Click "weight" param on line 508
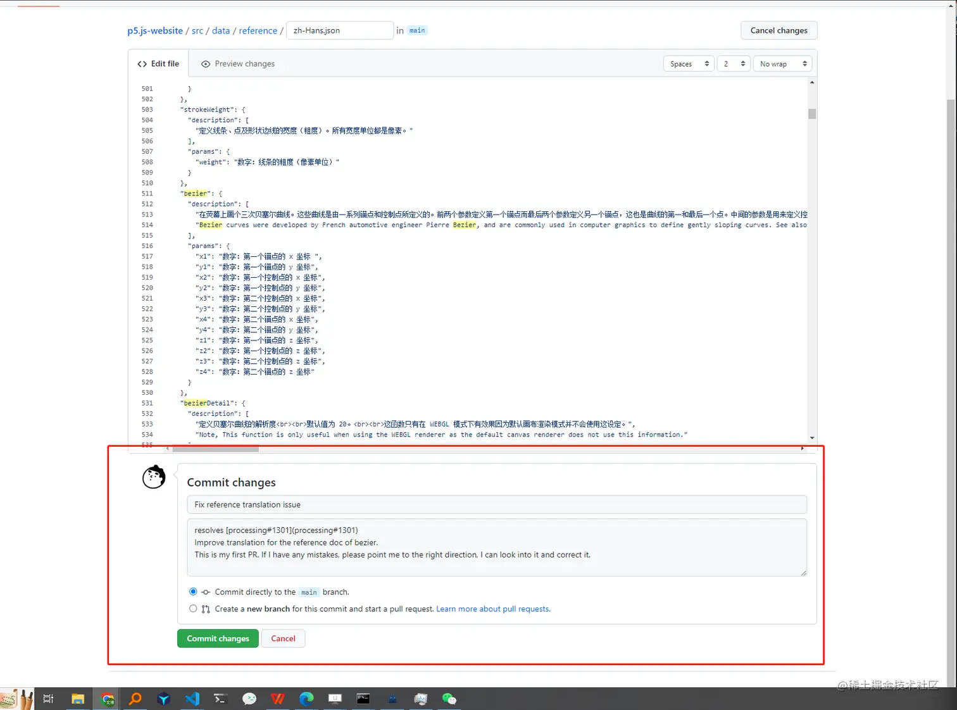Image resolution: width=957 pixels, height=710 pixels. [212, 162]
